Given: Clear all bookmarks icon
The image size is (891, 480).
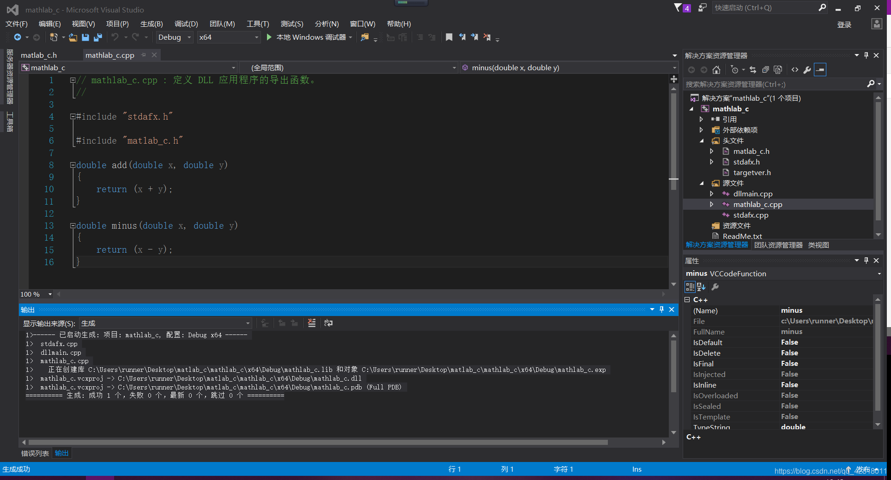Looking at the screenshot, I should pyautogui.click(x=487, y=37).
